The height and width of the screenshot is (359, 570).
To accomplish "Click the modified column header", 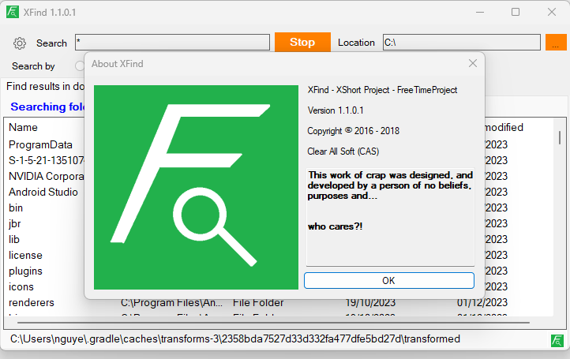I will tap(504, 127).
